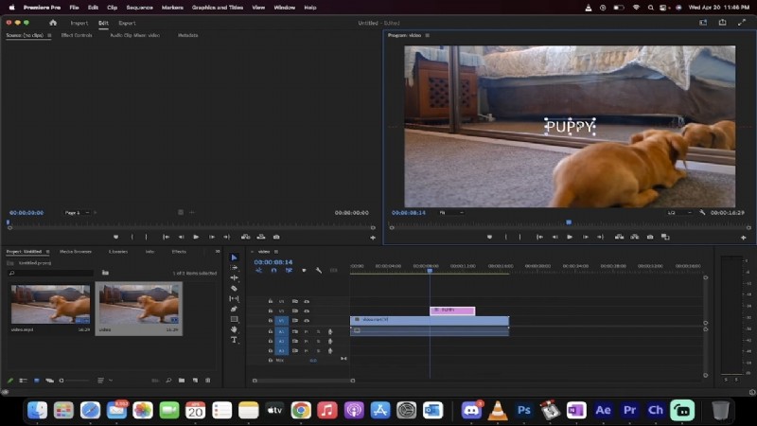Select the Slip tool

234,298
